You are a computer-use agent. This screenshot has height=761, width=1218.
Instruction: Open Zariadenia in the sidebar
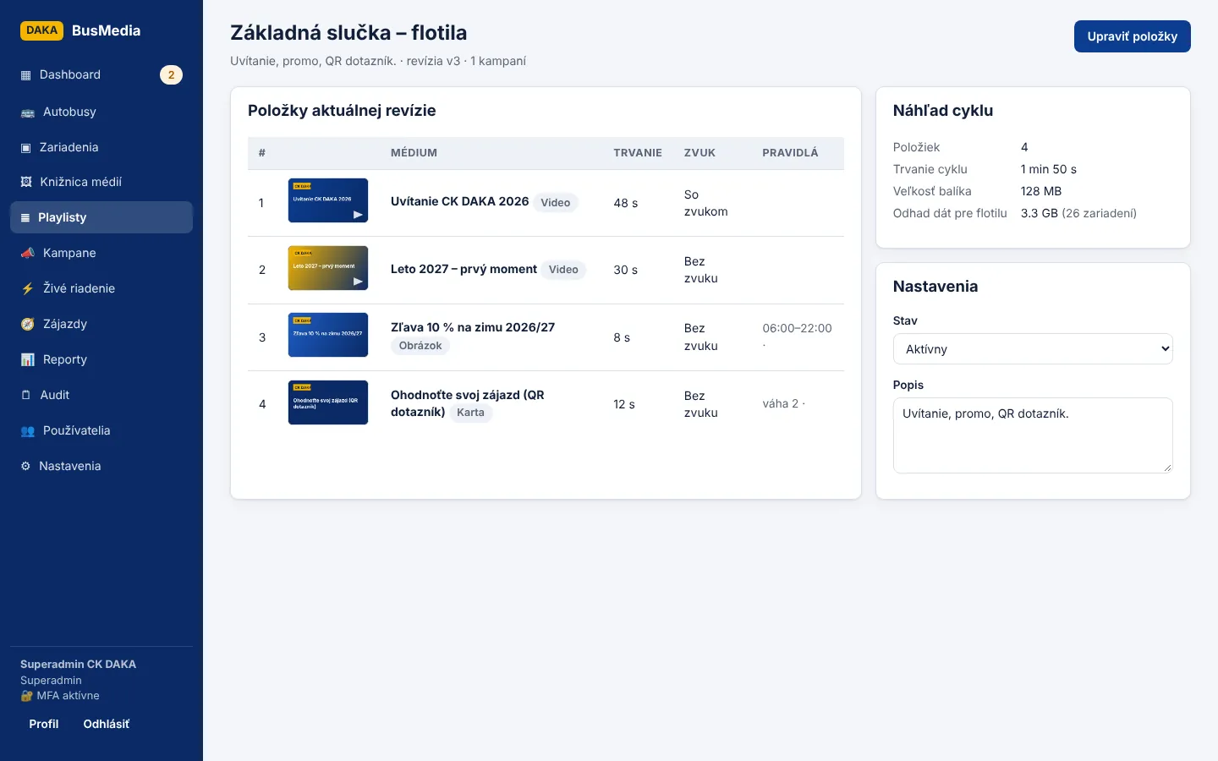[x=101, y=148]
